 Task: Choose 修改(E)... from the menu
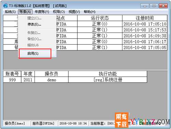[x=34, y=24]
